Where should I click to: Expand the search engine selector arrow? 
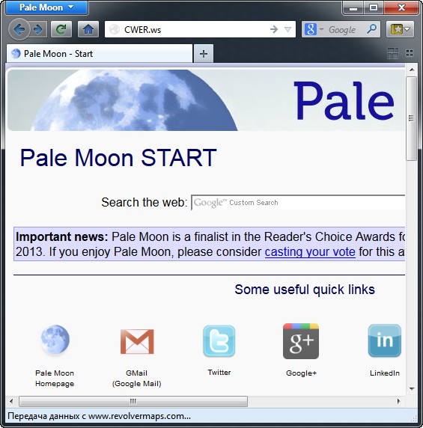point(321,29)
